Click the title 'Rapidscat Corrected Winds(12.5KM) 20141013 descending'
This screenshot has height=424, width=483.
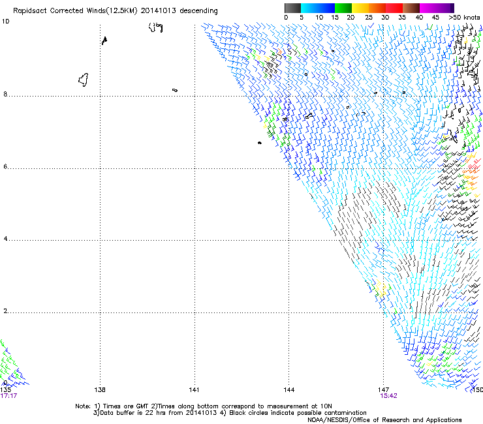[116, 11]
